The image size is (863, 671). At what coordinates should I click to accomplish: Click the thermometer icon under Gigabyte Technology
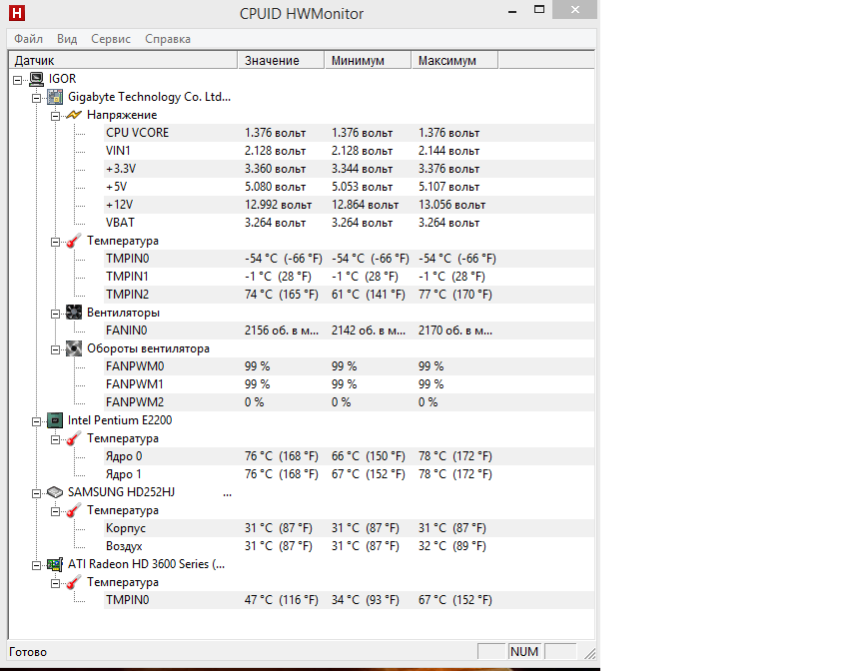74,241
